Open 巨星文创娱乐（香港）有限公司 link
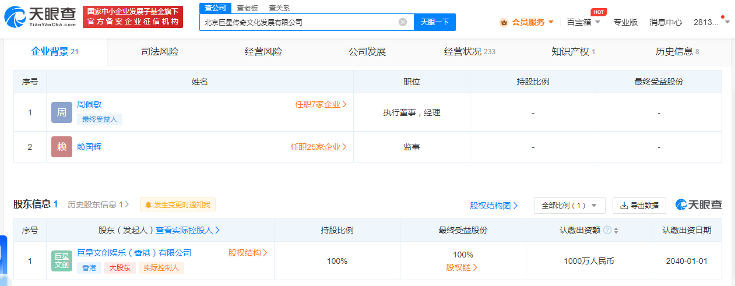 134,253
